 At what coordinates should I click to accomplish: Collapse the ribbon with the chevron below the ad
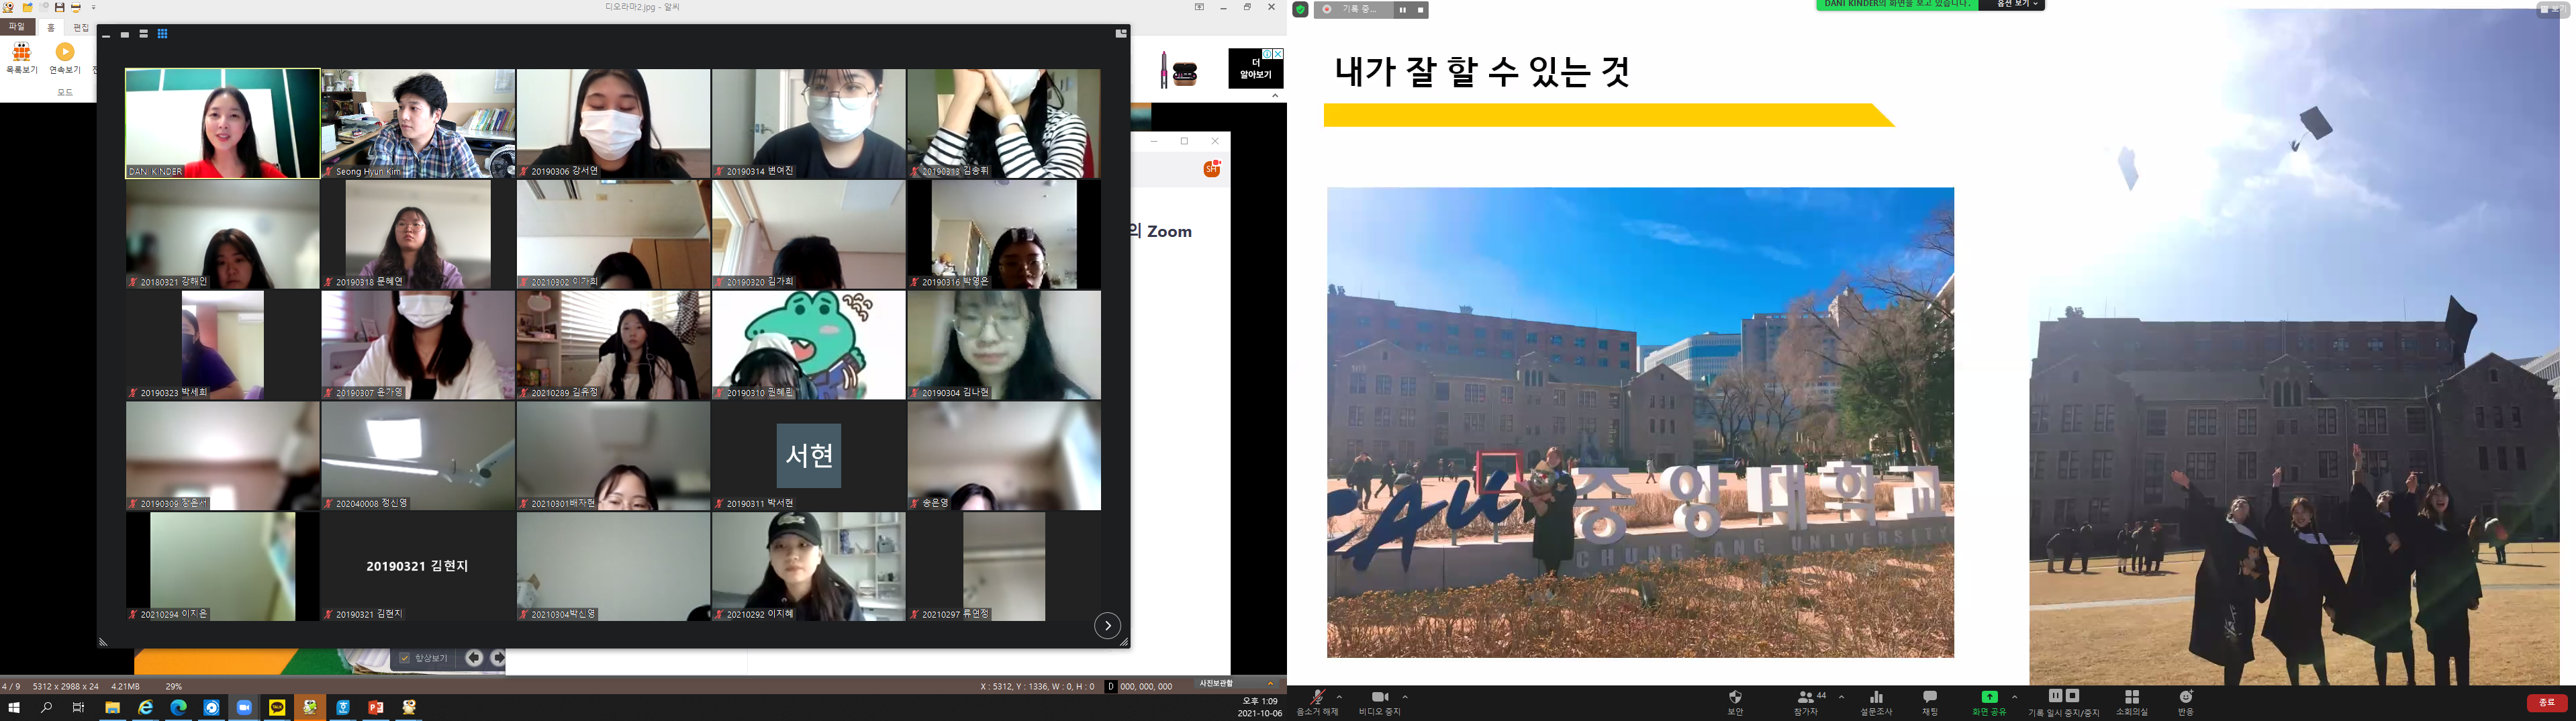1275,96
